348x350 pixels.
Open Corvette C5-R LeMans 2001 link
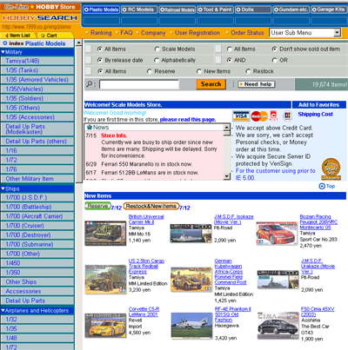tap(144, 312)
